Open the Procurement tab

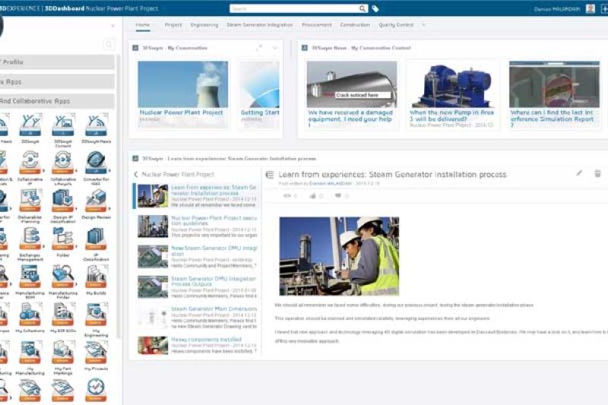(317, 25)
